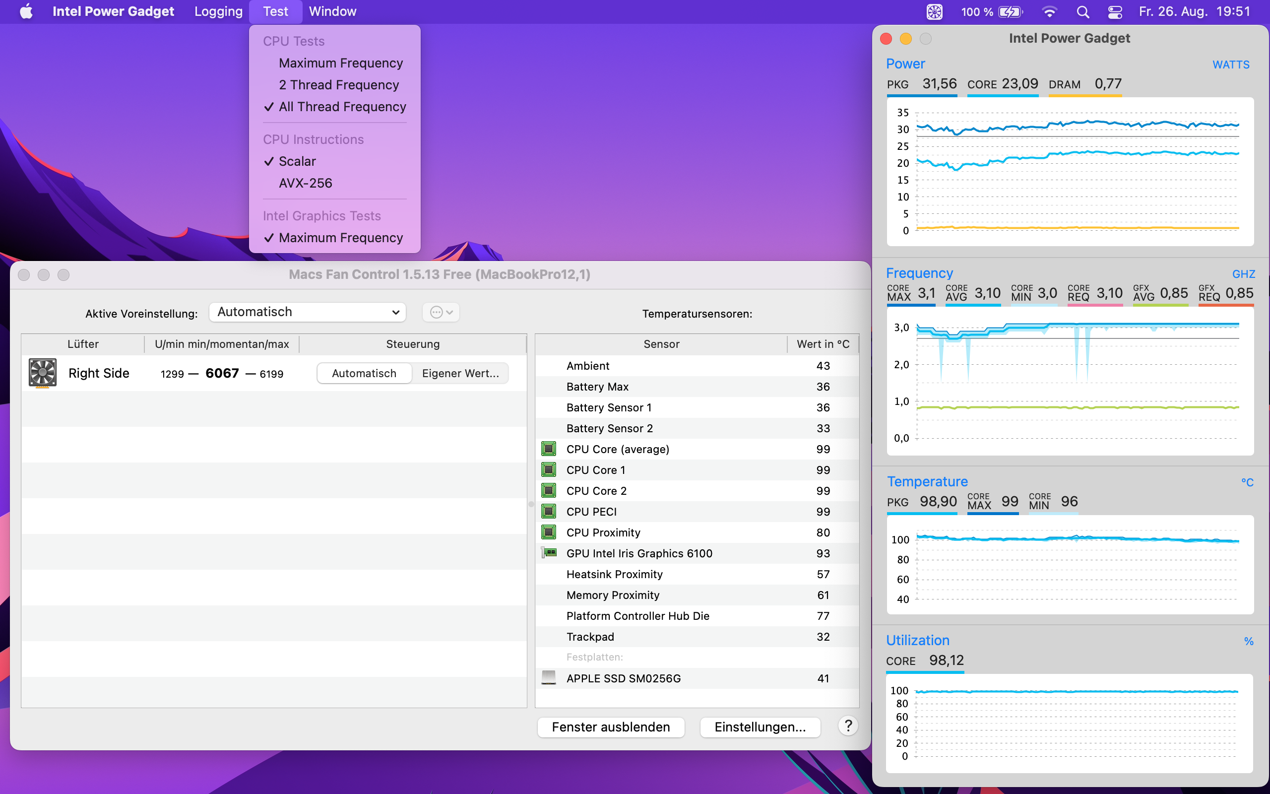Click the PKG power value 31,56
This screenshot has height=794, width=1270.
coord(940,83)
